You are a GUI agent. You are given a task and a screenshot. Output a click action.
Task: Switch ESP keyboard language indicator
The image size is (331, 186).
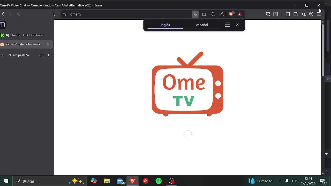coord(294,181)
